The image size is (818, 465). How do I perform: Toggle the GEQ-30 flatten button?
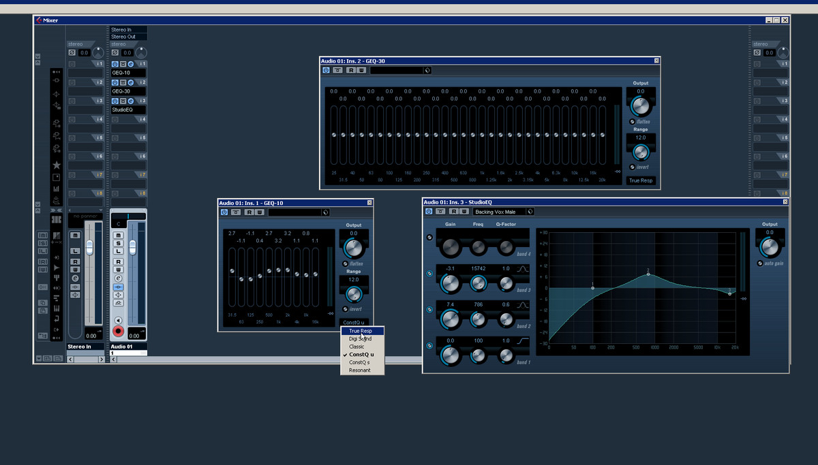633,122
